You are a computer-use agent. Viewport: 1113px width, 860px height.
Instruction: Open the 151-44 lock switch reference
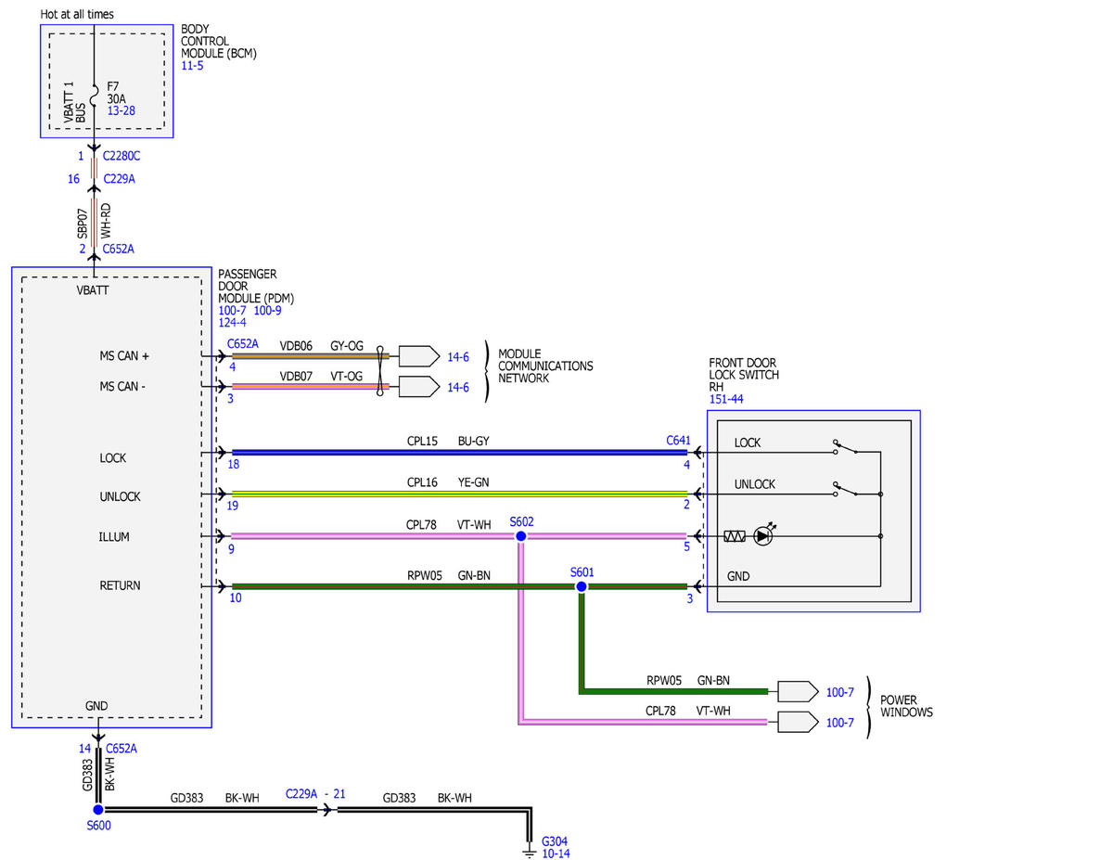(726, 399)
